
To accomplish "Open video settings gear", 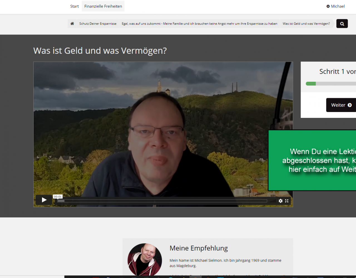I will coord(280,201).
